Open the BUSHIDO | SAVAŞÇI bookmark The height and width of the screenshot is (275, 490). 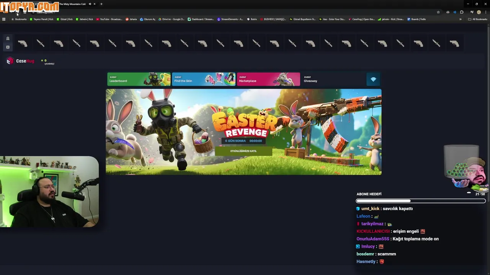tap(273, 19)
